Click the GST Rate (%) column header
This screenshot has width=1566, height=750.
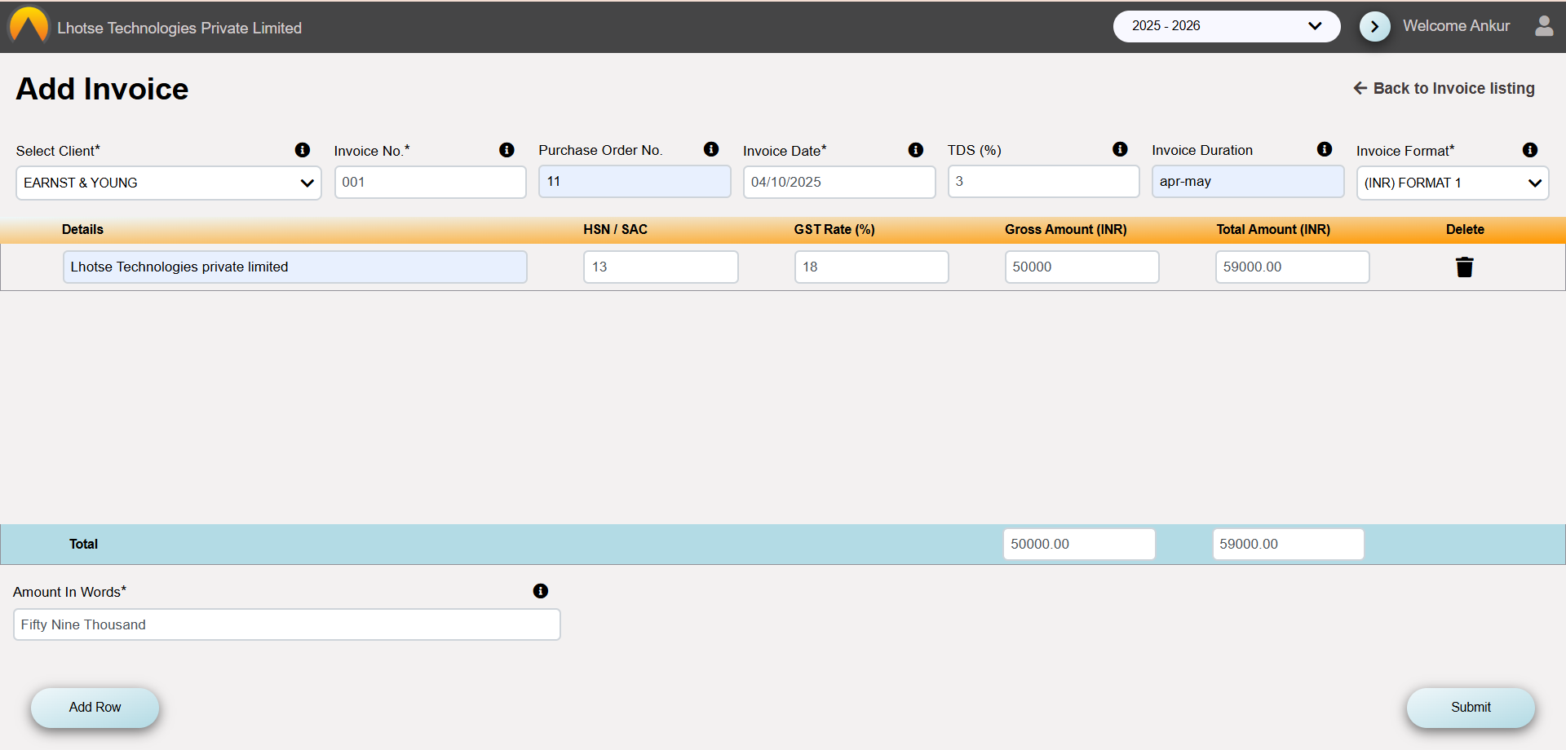(834, 229)
